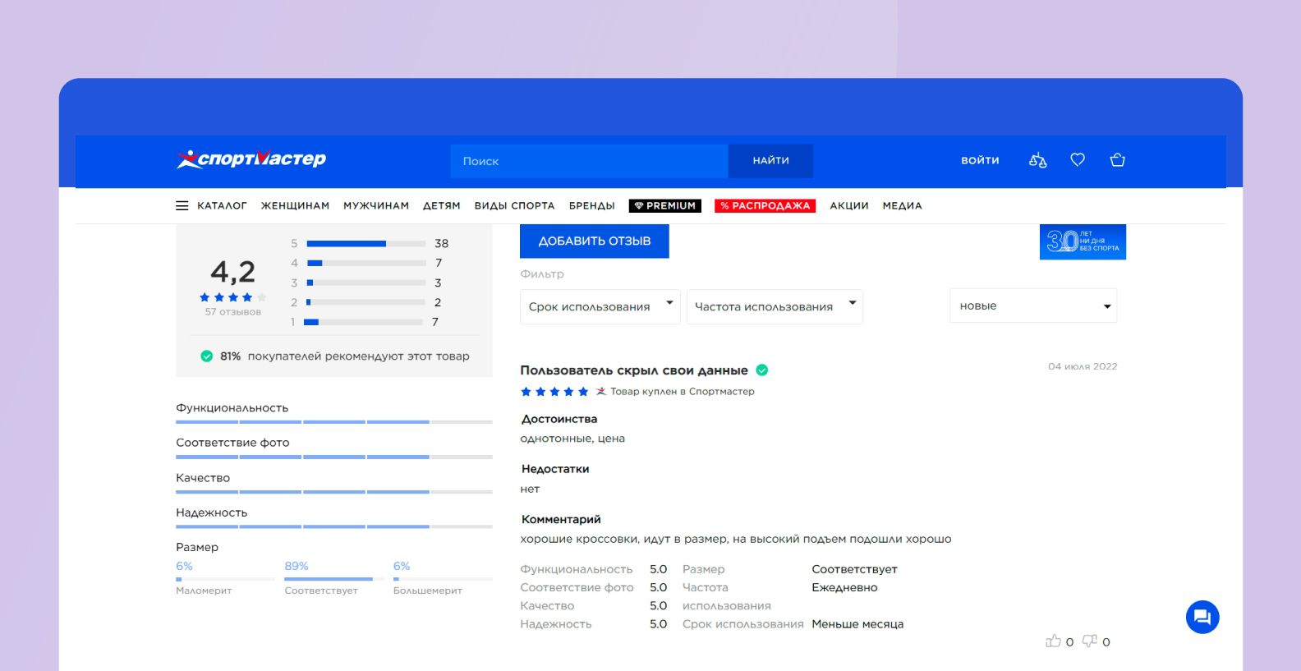
Task: Open favorites via the heart icon
Action: coord(1078,160)
